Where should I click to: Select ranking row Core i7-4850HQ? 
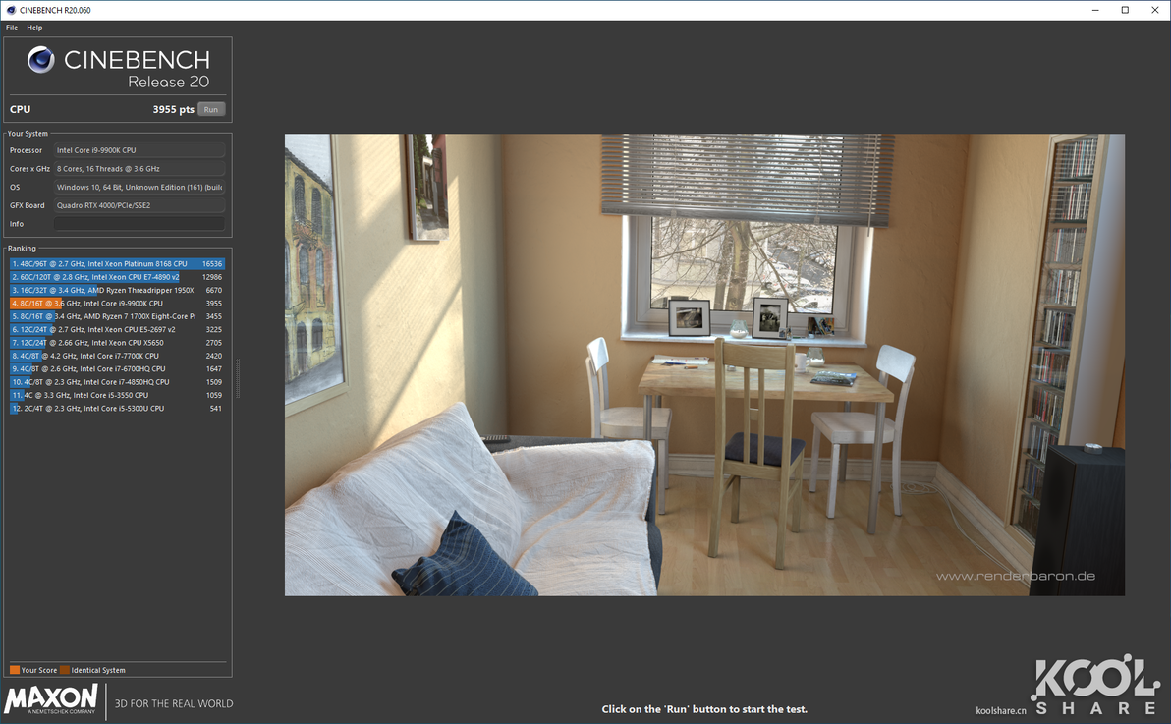[117, 382]
